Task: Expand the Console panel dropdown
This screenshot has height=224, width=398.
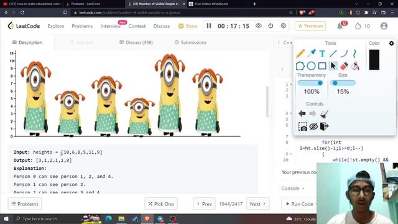Action: [x=293, y=188]
